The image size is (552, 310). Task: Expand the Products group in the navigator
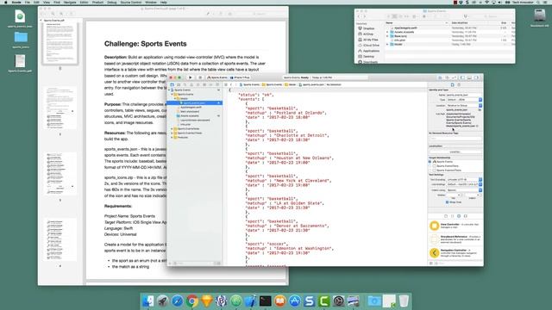pos(172,137)
